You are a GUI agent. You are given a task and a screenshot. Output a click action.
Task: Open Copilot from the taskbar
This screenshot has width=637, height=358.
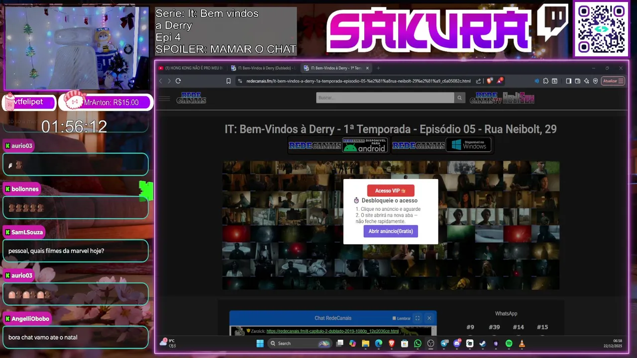(x=353, y=344)
